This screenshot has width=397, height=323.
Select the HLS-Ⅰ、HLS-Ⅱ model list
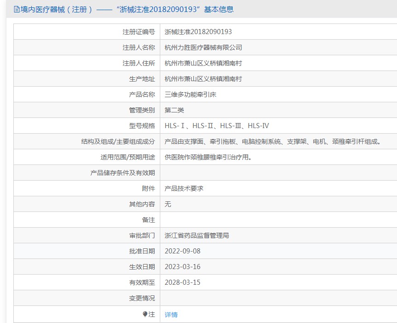coord(217,126)
